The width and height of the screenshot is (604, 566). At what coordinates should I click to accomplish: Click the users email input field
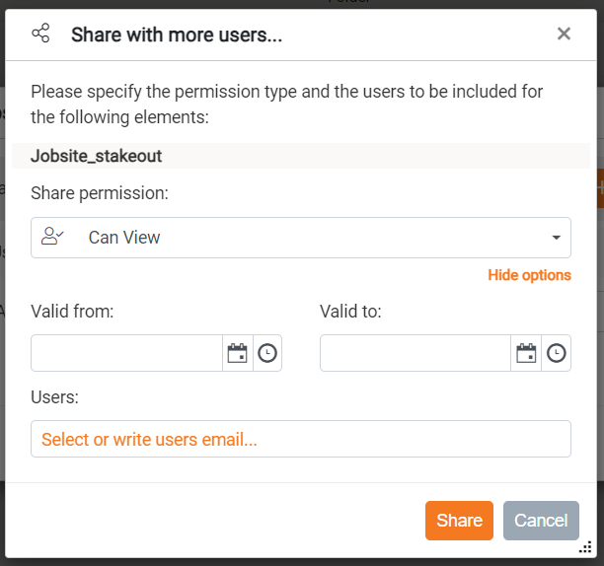pos(301,439)
